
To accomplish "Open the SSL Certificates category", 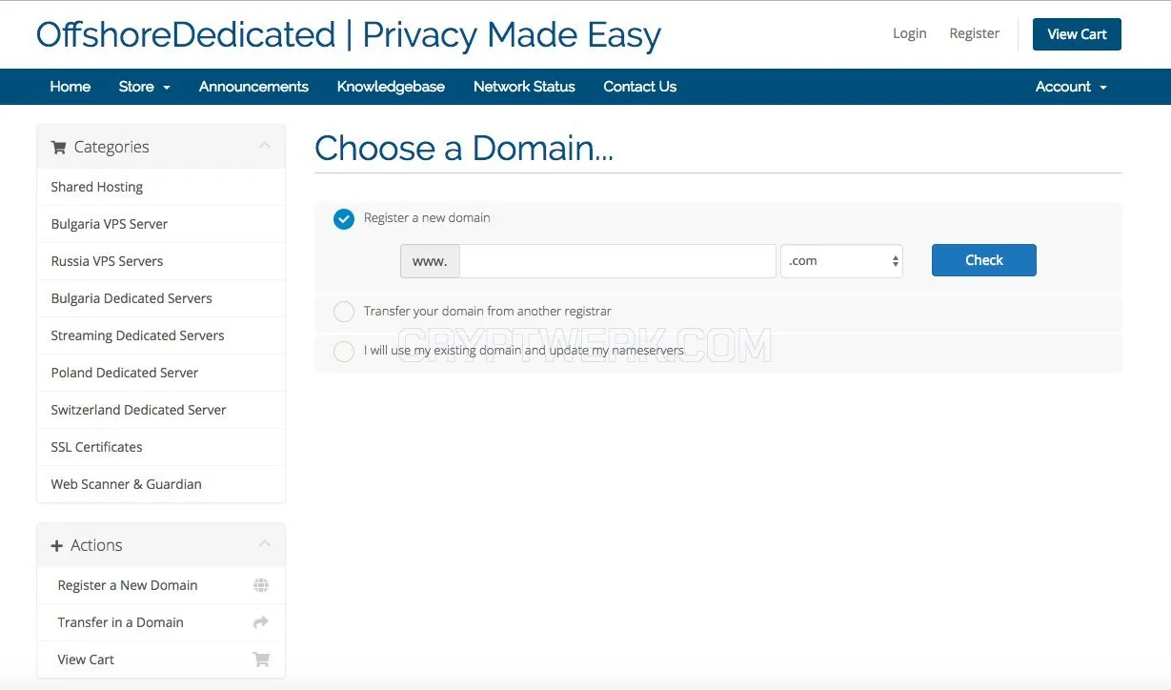I will [x=161, y=447].
